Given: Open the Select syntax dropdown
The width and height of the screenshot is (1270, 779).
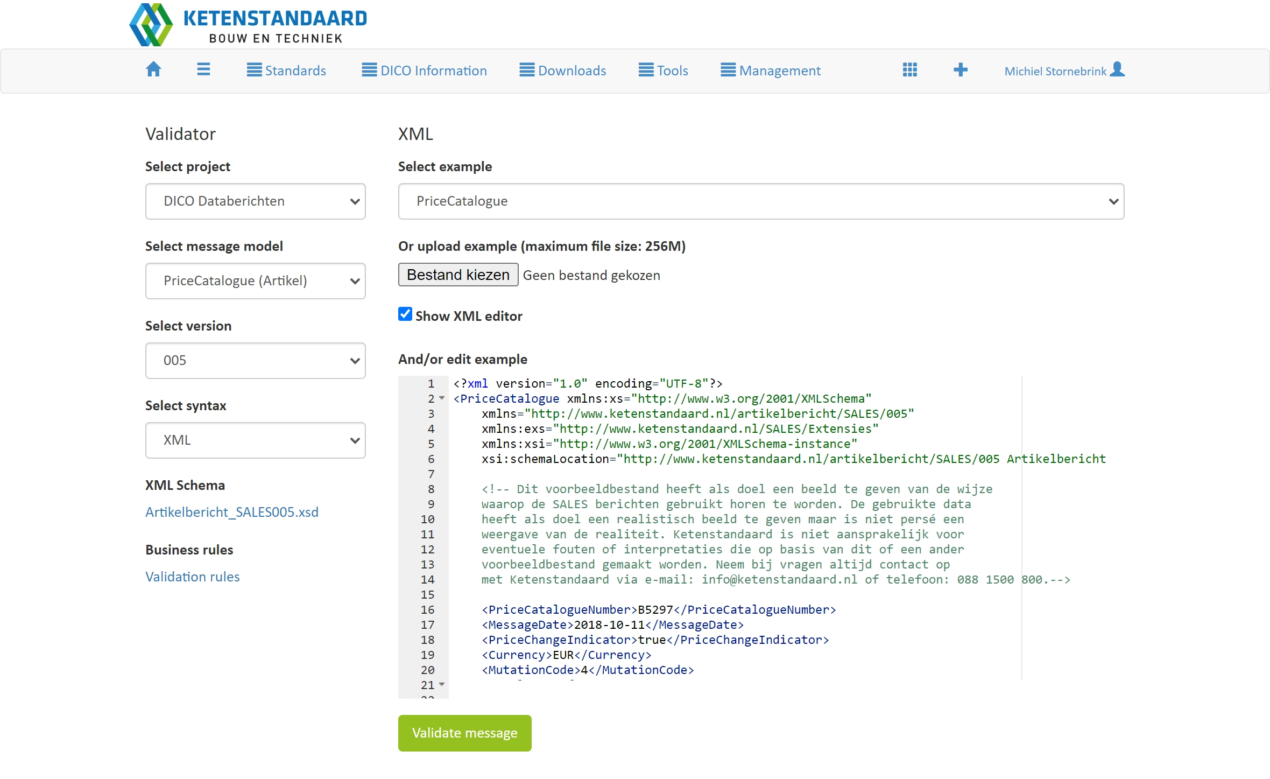Looking at the screenshot, I should point(255,440).
